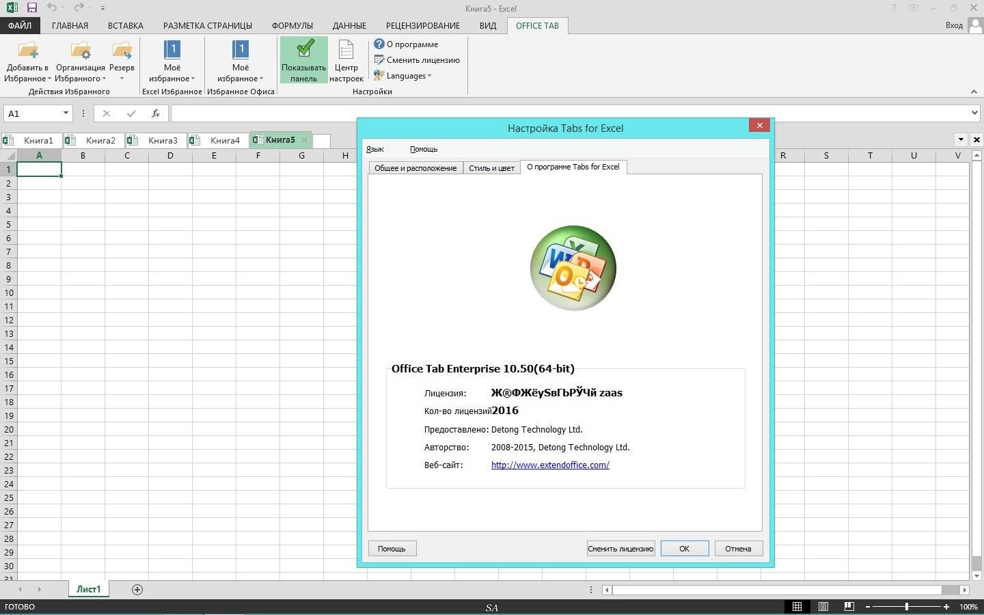984x615 pixels.
Task: Add a new sheet with plus icon
Action: [x=137, y=589]
